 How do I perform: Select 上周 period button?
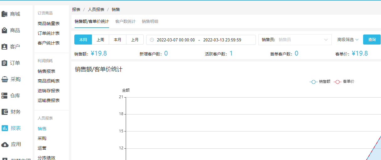(100, 40)
